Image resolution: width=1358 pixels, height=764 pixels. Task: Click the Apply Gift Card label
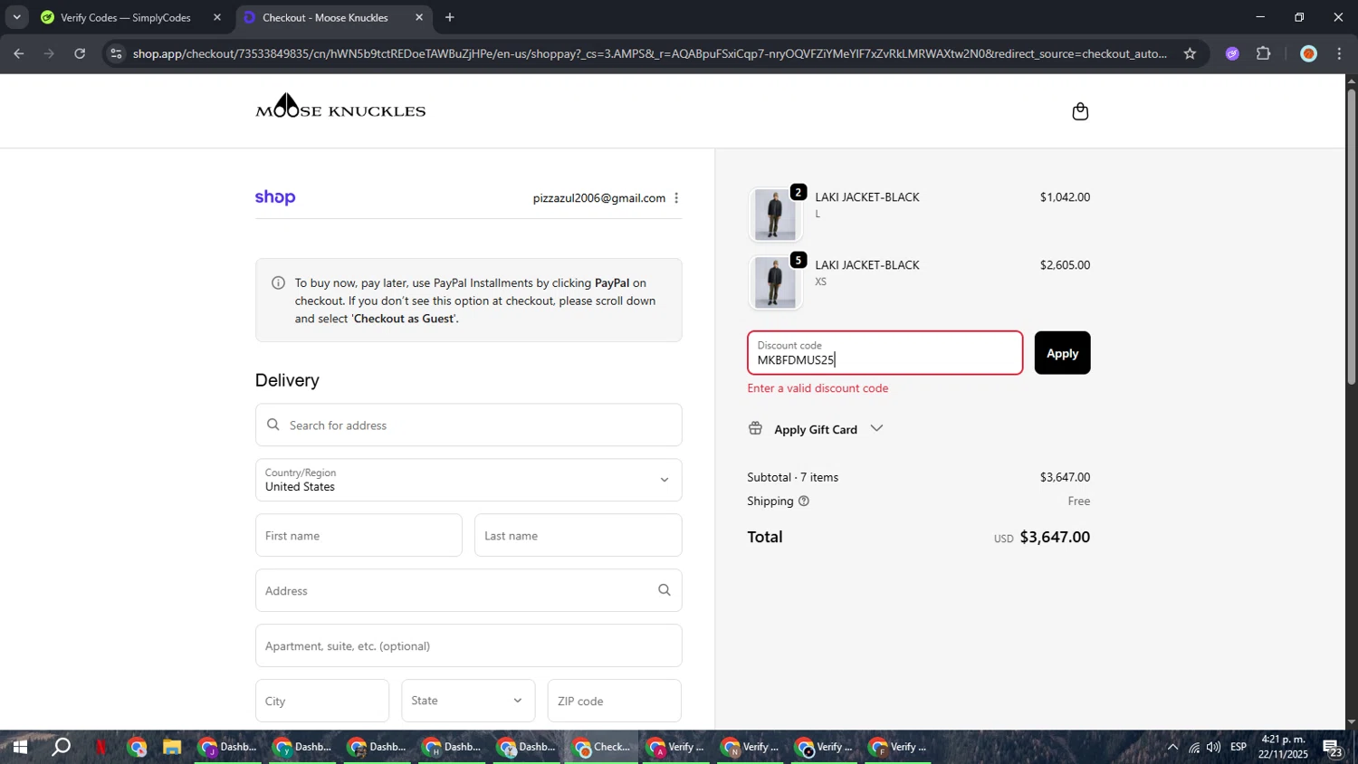click(815, 429)
